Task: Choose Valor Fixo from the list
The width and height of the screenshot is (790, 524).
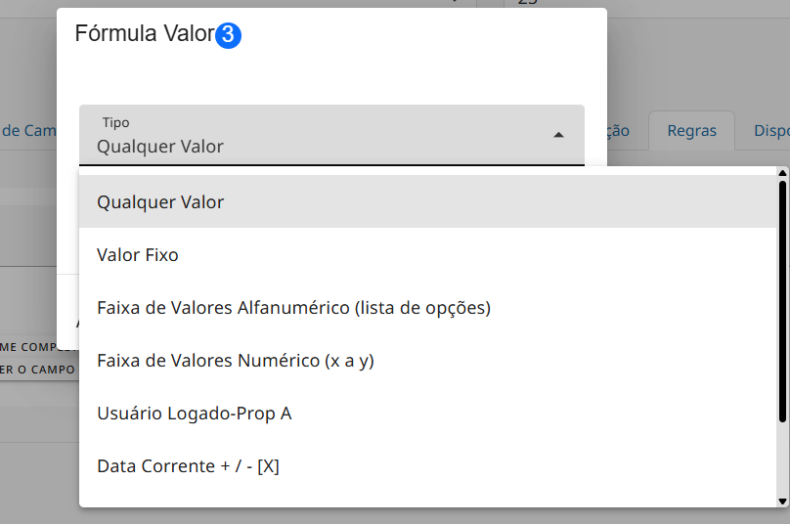Action: (x=427, y=254)
